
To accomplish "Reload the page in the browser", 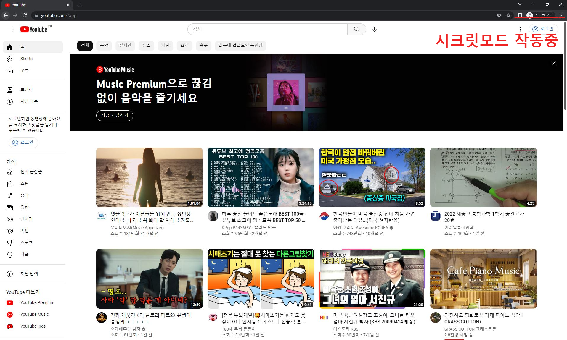I will [x=25, y=15].
